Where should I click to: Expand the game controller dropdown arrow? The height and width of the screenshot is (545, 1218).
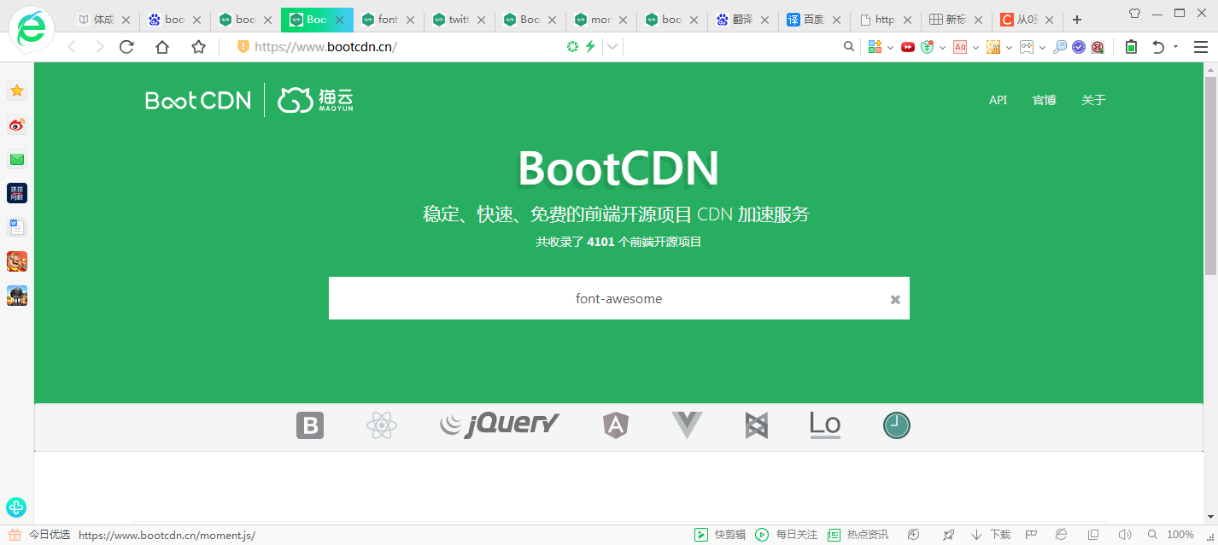coord(1042,48)
